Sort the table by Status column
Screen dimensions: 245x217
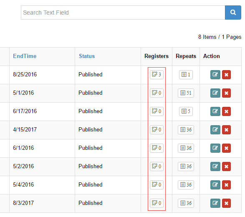pos(87,56)
